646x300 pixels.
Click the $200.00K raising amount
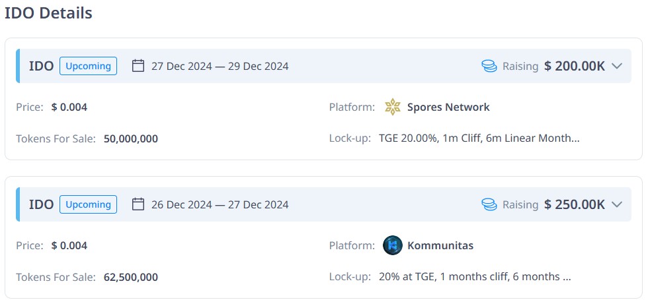575,66
